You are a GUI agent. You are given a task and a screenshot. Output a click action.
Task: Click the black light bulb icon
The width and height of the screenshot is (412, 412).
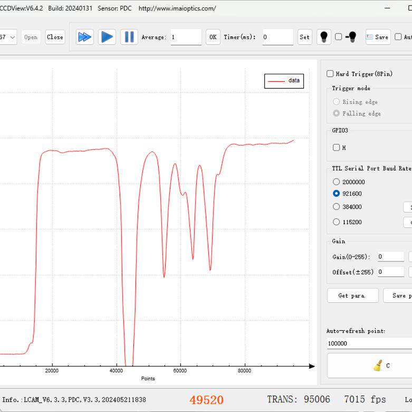click(324, 37)
